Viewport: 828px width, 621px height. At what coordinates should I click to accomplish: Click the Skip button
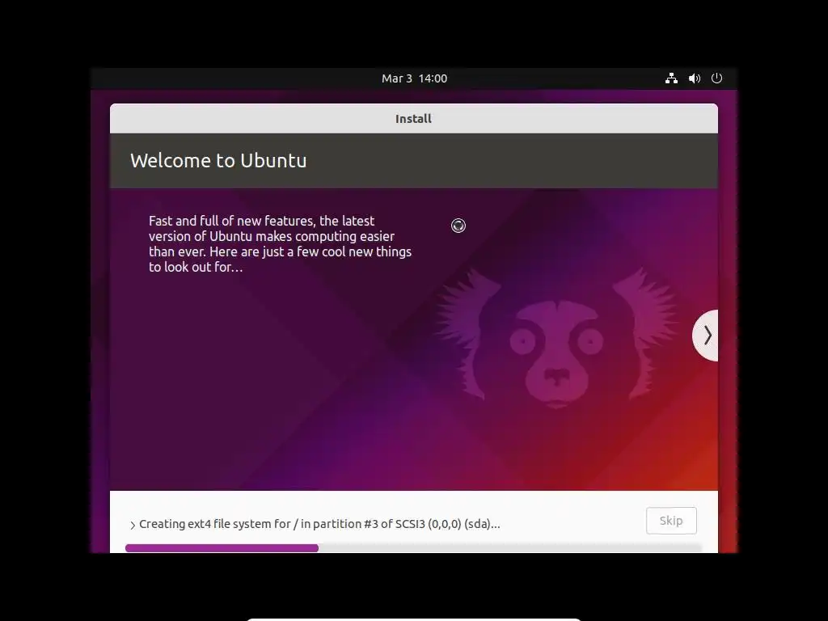tap(671, 521)
